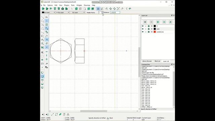Toggle print icon of centerLine layer

pos(148,32)
